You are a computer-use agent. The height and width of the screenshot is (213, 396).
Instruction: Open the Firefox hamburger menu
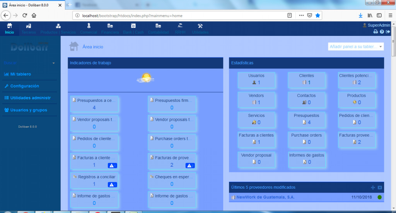coord(390,15)
